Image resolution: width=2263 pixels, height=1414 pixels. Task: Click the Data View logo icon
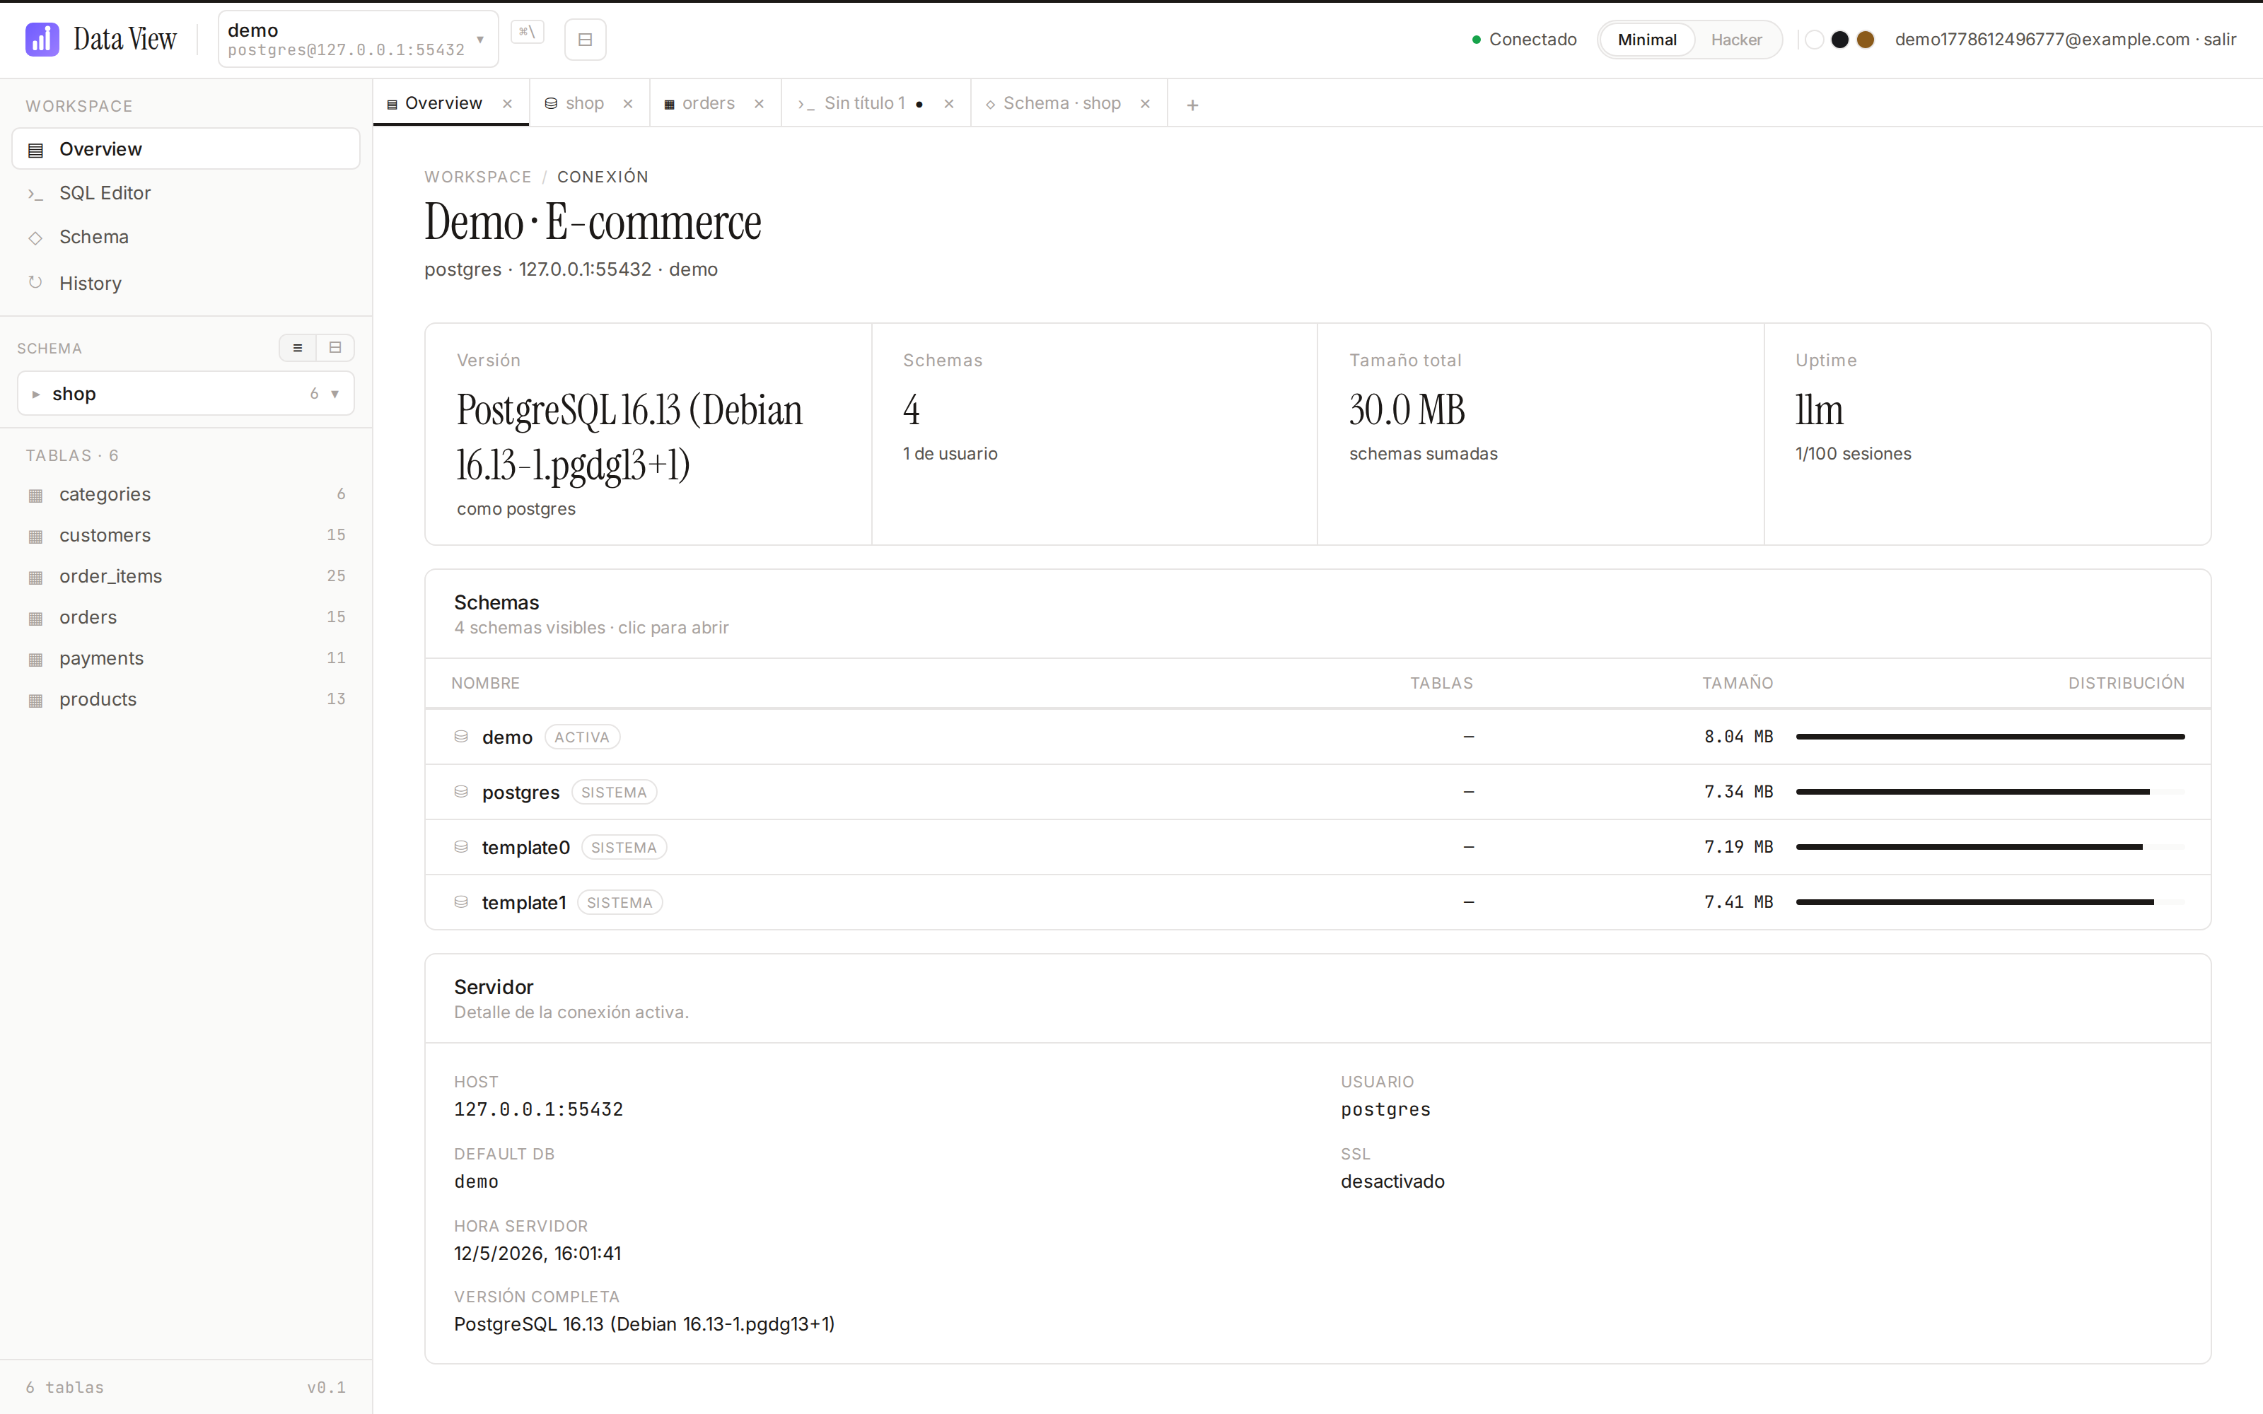pyautogui.click(x=42, y=40)
